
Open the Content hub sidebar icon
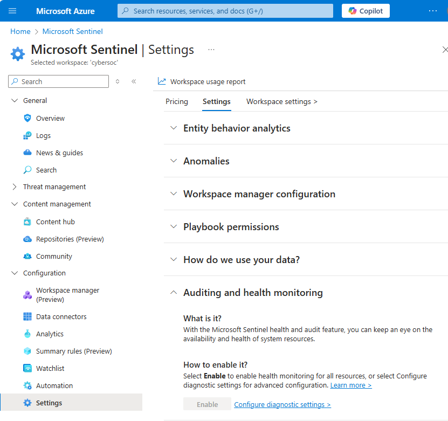[27, 222]
